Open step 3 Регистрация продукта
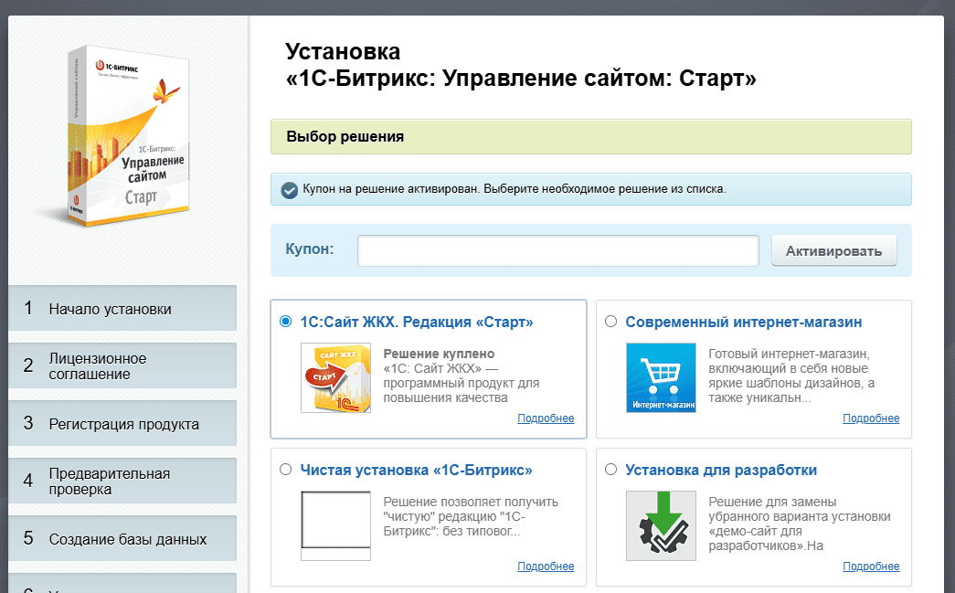Image resolution: width=955 pixels, height=593 pixels. tap(122, 424)
